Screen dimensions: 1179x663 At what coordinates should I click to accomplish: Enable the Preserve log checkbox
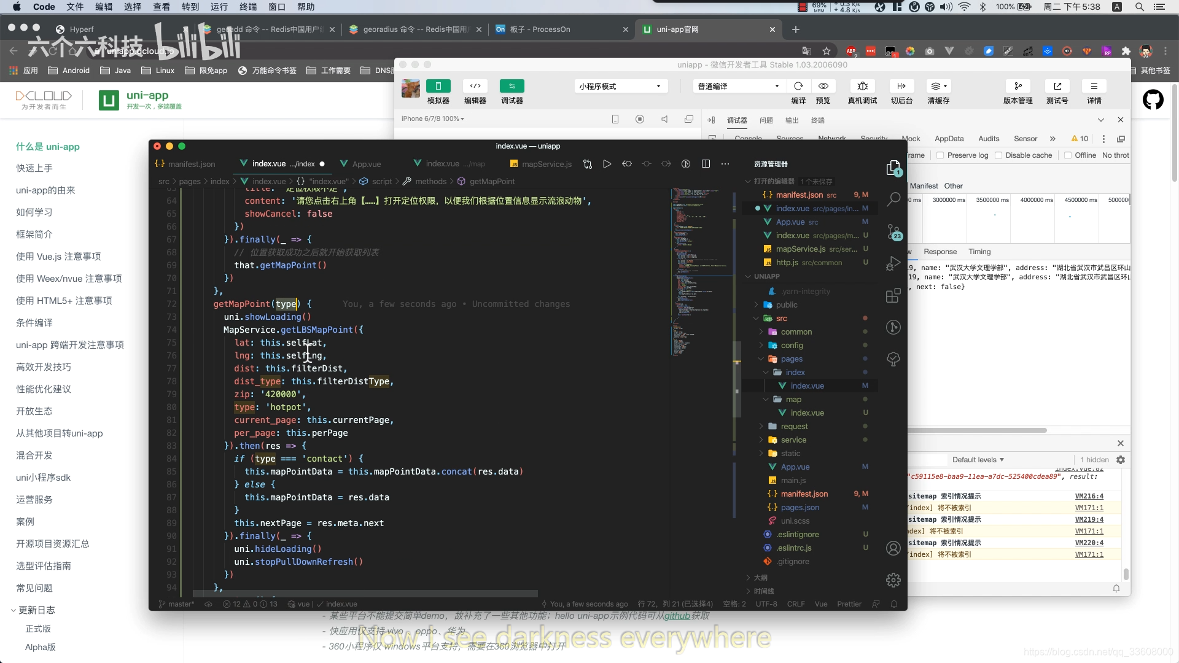(940, 155)
